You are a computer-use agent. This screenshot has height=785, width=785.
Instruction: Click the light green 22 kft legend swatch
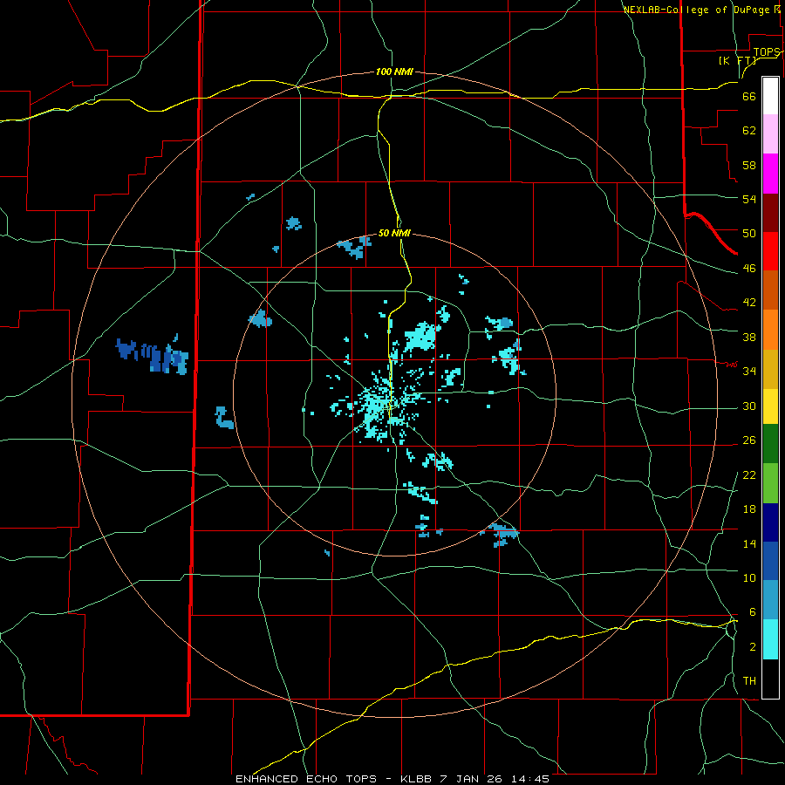pyautogui.click(x=770, y=483)
